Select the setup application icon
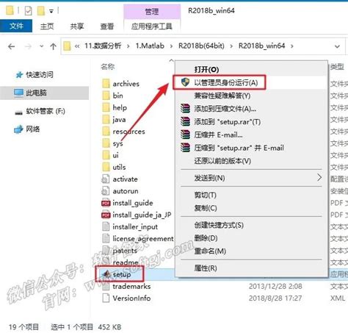This screenshot has width=348, height=333. pyautogui.click(x=106, y=274)
